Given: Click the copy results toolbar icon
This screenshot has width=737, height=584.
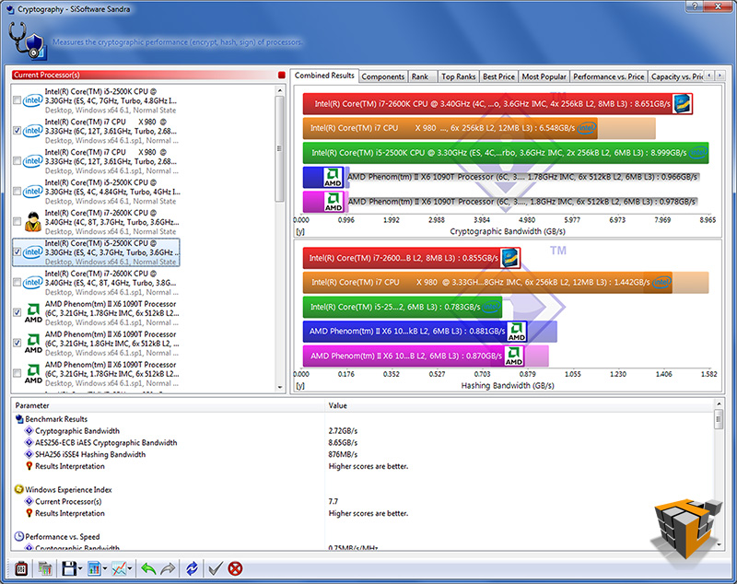Looking at the screenshot, I should click(x=45, y=569).
